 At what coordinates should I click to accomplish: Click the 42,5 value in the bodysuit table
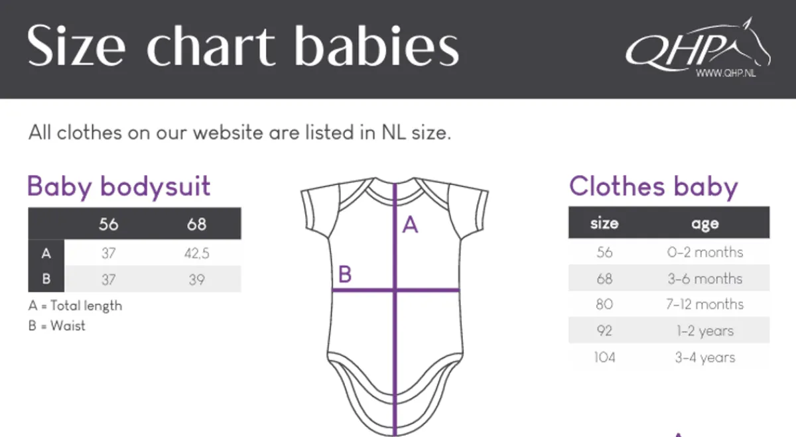point(196,253)
